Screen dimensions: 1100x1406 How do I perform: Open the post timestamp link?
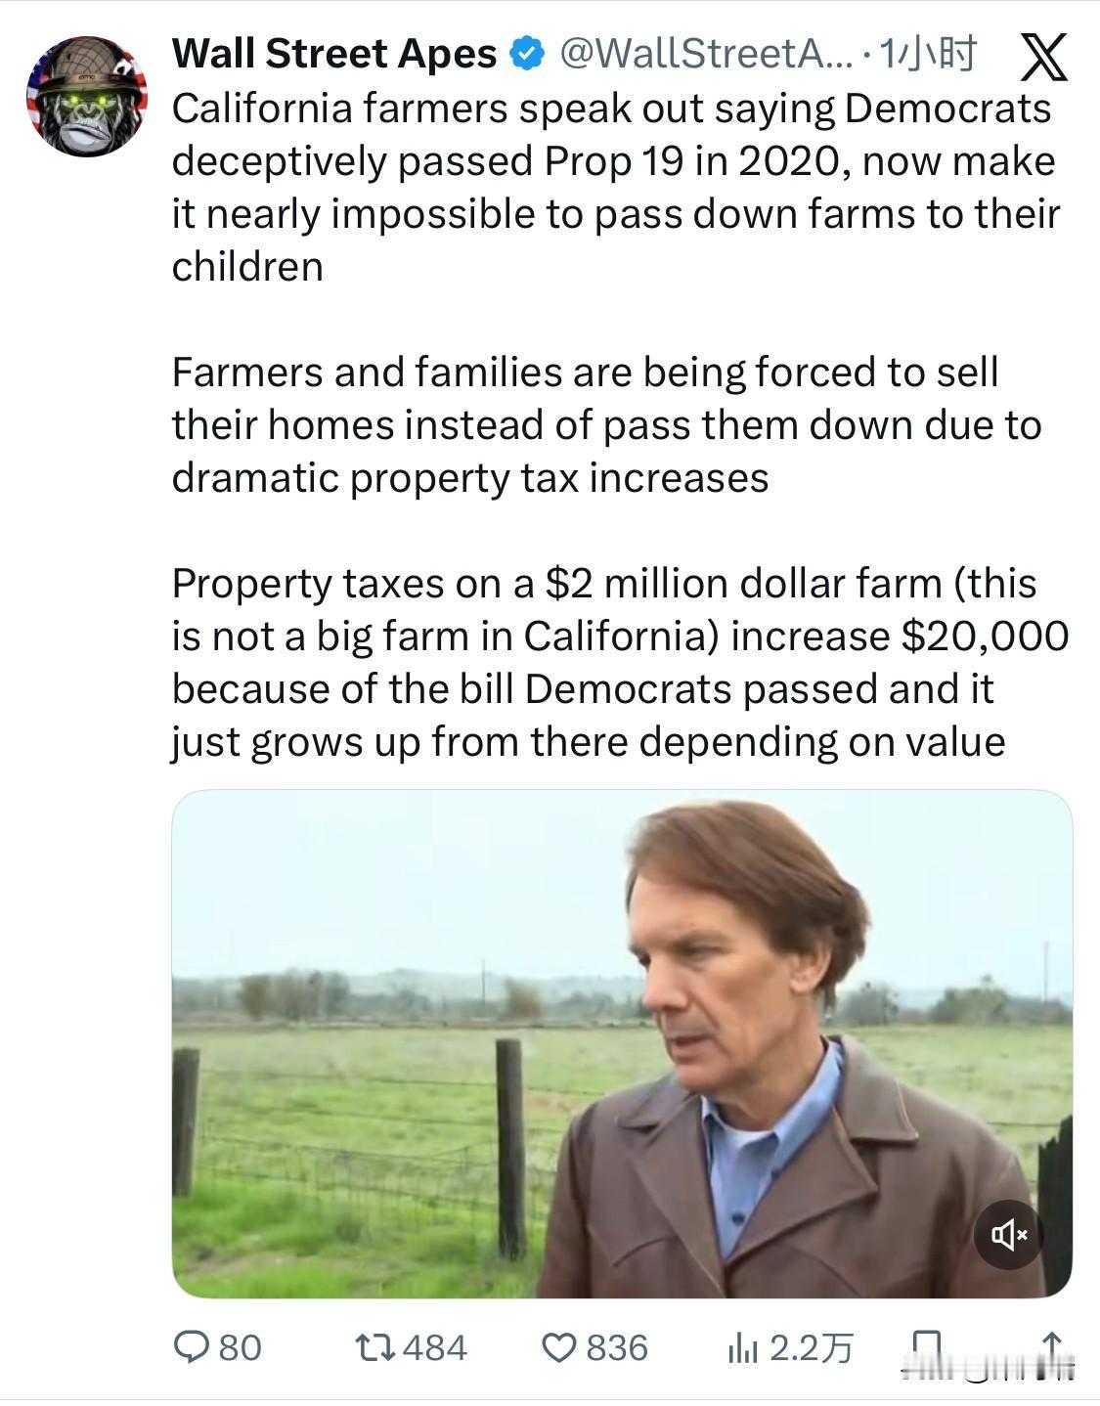click(x=927, y=54)
